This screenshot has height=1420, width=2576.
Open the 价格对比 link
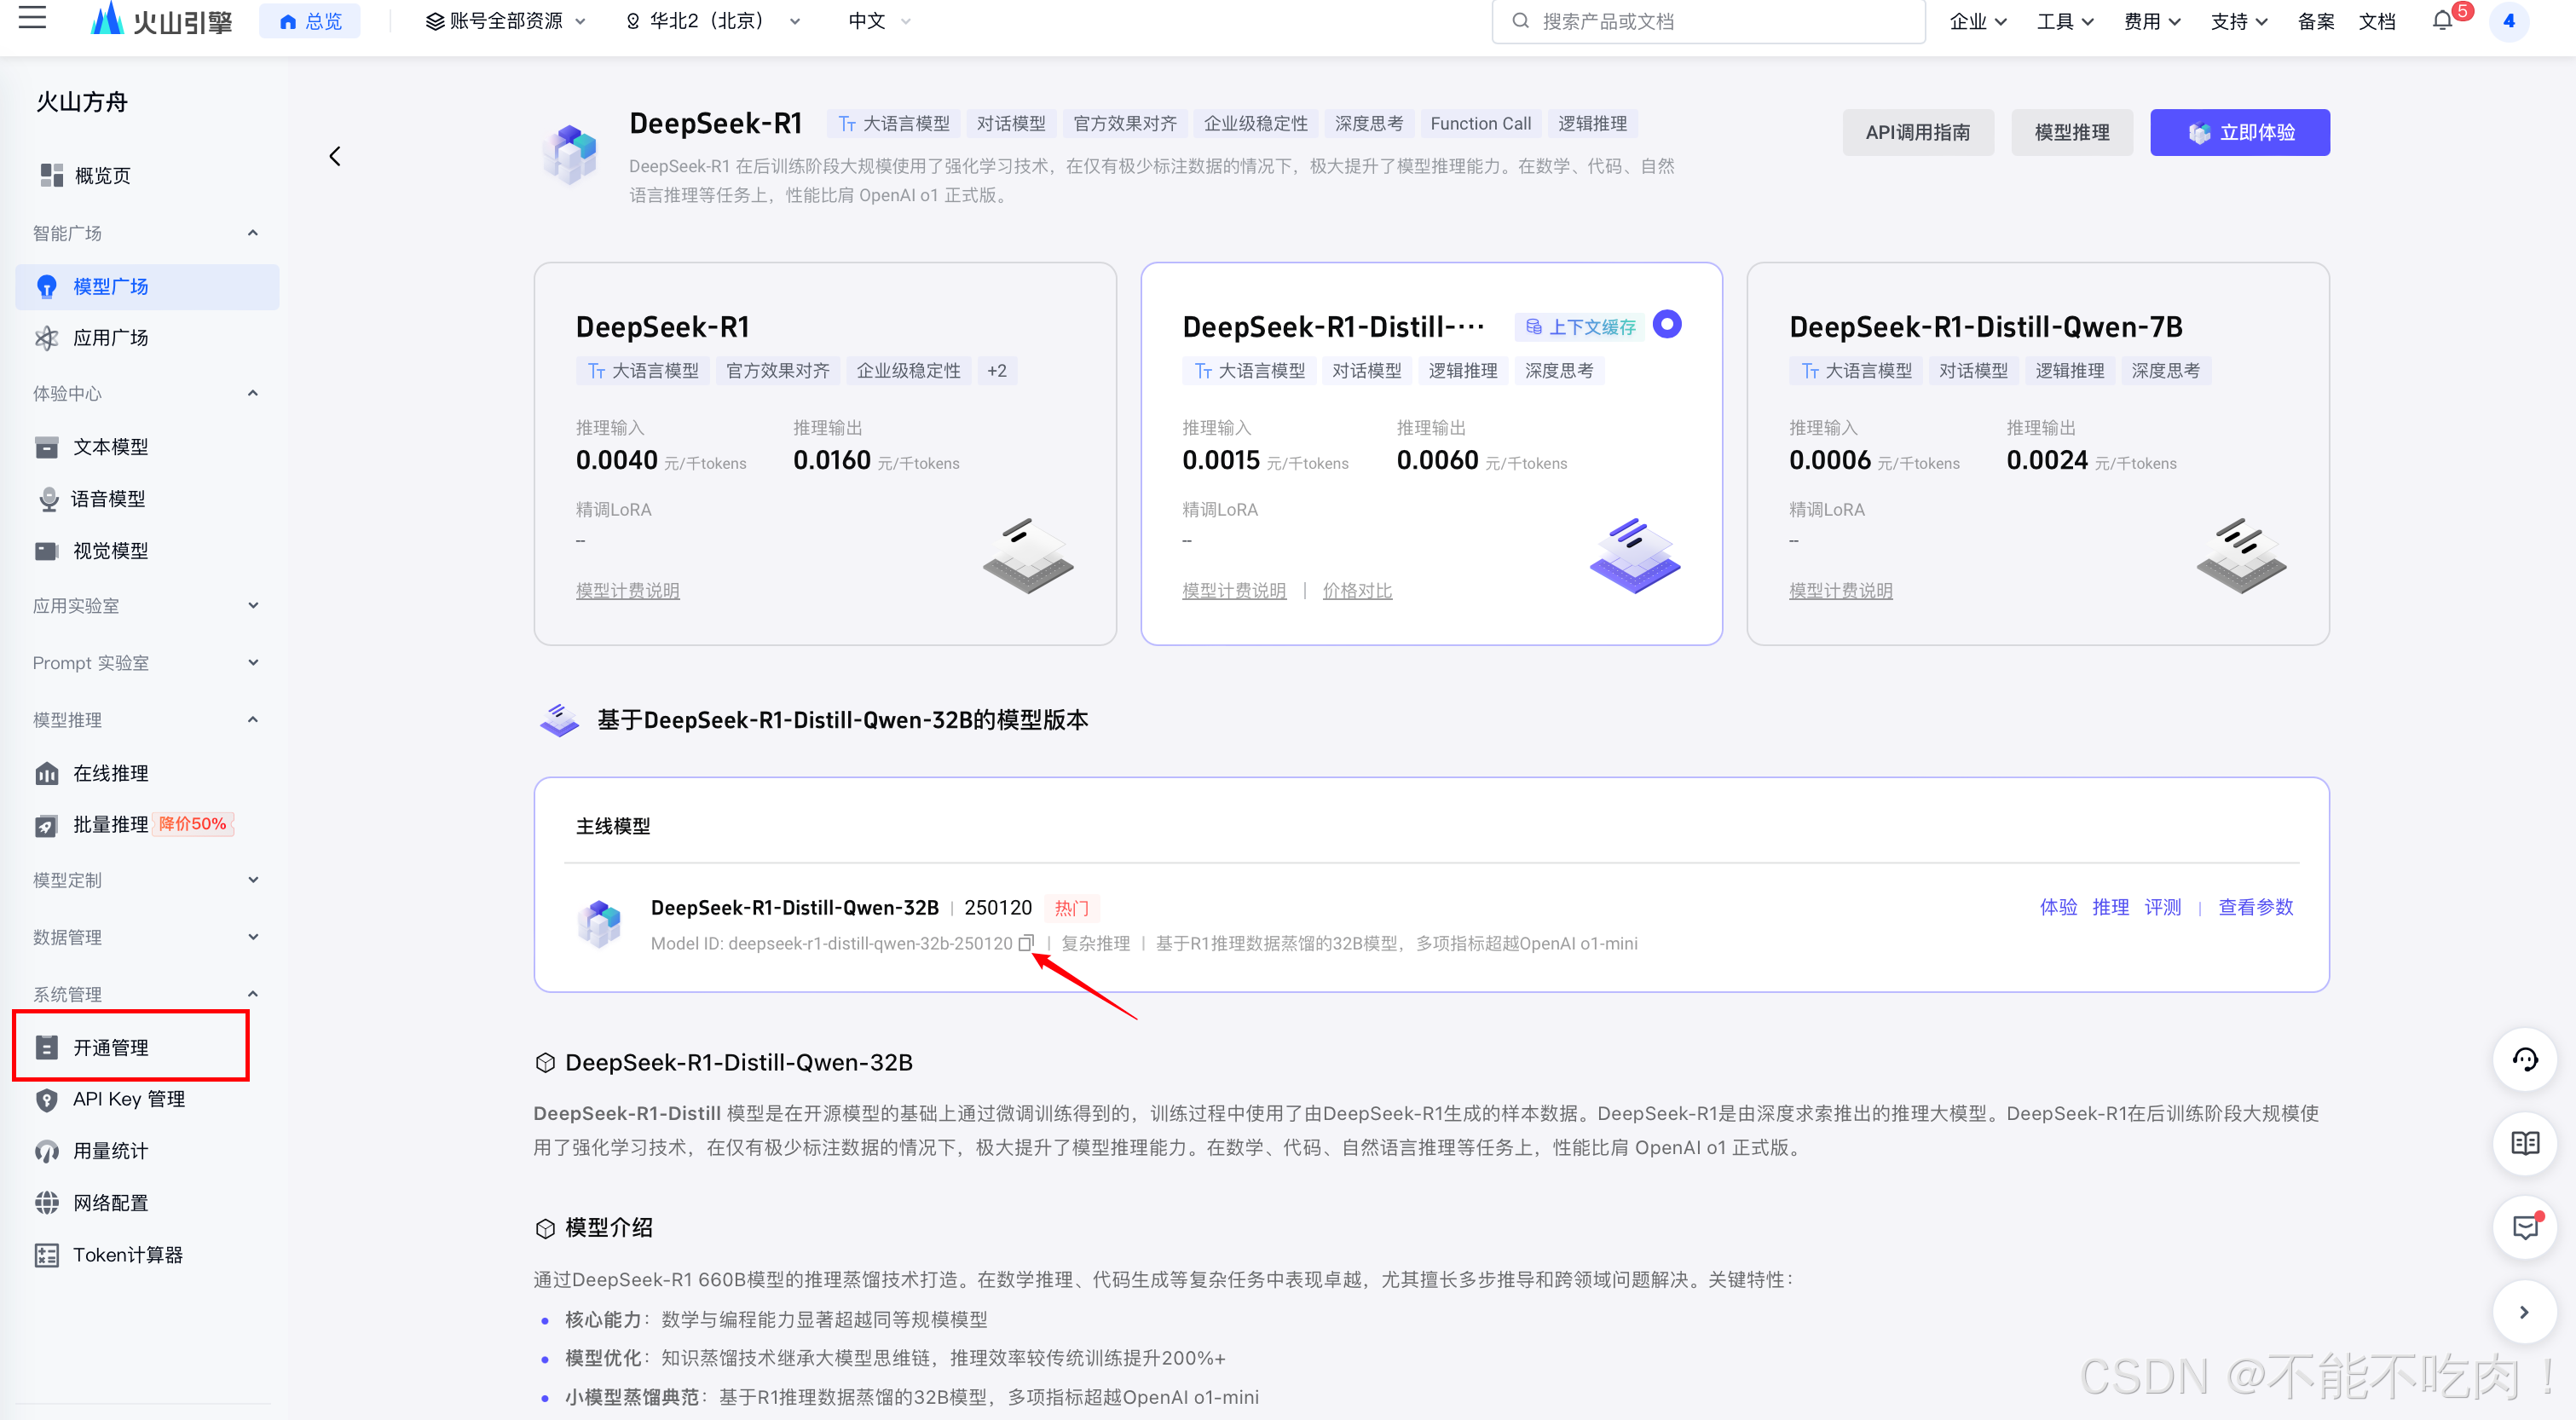point(1356,591)
